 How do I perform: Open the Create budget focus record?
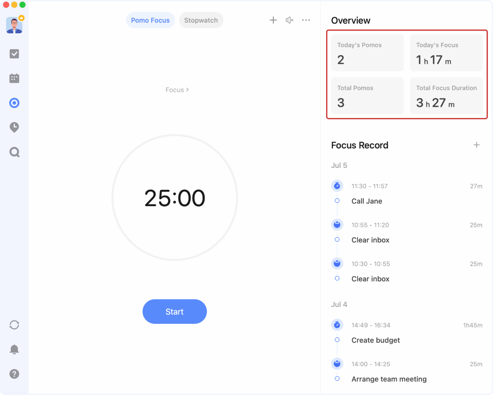point(375,340)
